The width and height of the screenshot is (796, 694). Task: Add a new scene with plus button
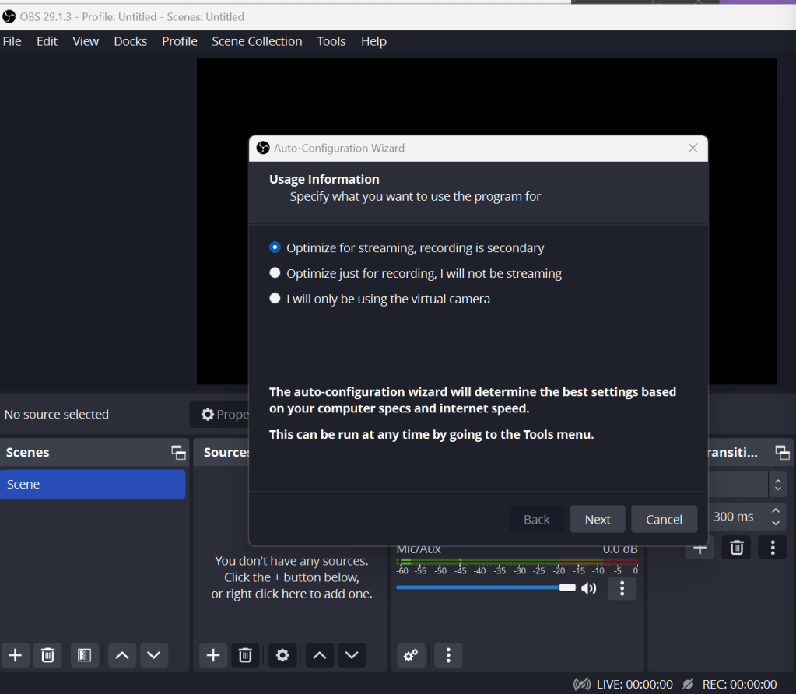coord(16,655)
